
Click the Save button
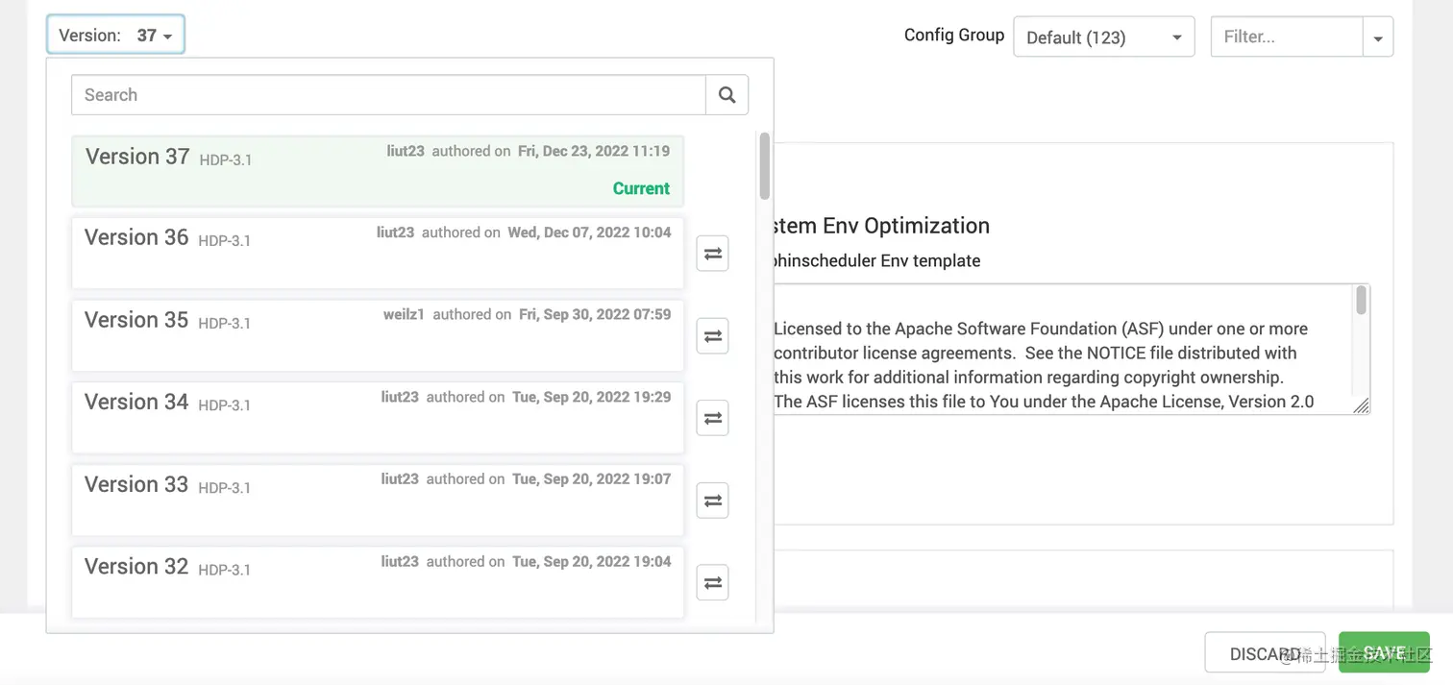[x=1384, y=652]
